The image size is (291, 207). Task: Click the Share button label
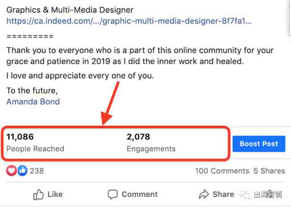(223, 194)
